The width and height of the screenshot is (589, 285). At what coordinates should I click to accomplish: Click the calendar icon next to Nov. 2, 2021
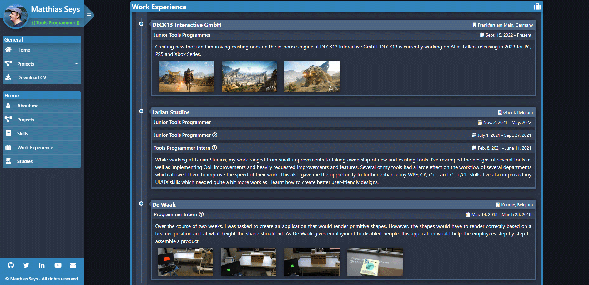480,122
